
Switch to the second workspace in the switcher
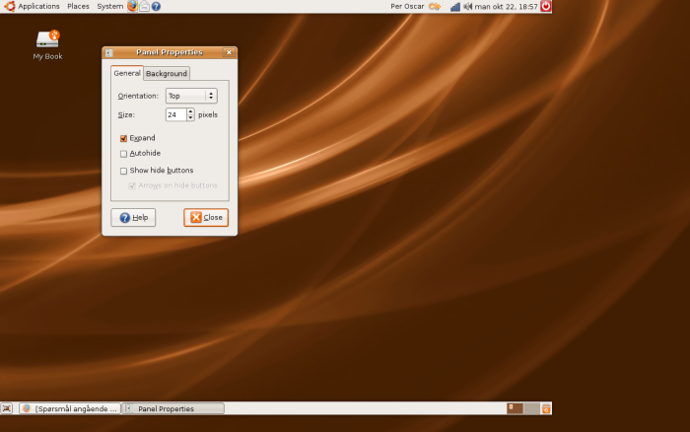(x=531, y=408)
